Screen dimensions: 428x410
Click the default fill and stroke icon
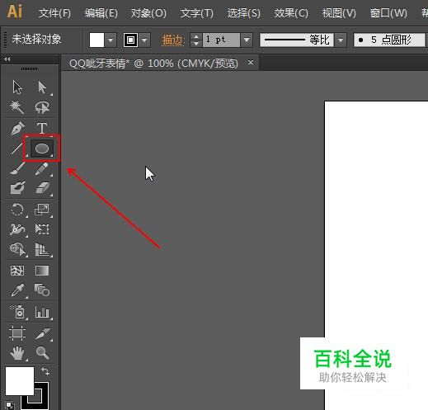coord(10,405)
